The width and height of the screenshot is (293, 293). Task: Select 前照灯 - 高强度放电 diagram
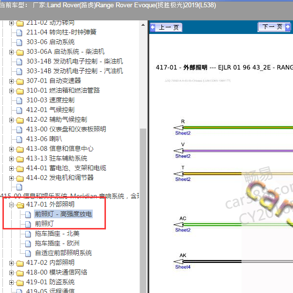(x=63, y=214)
